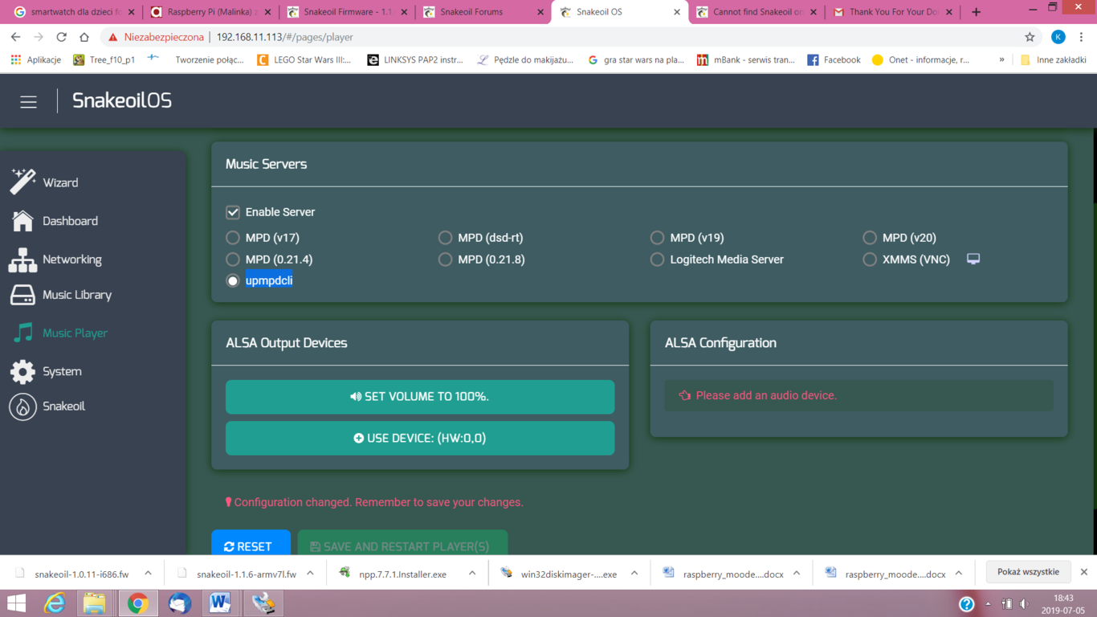Open the Chrome profile avatar K

pyautogui.click(x=1058, y=37)
